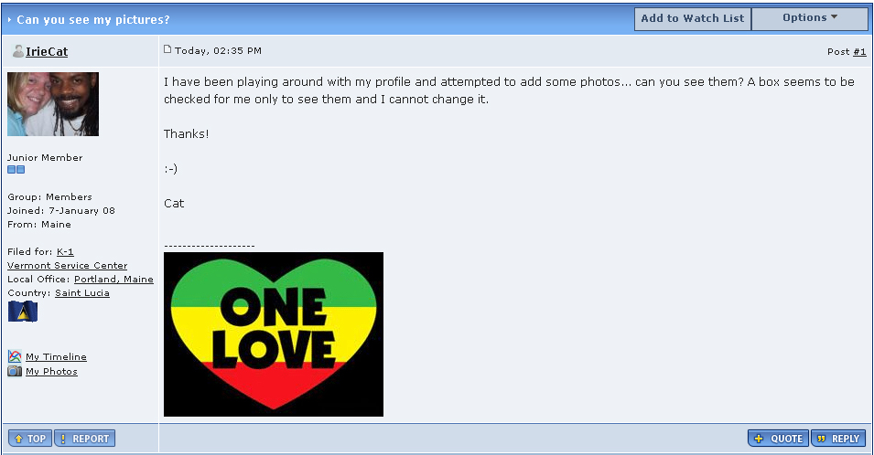
Task: Add this thread to Watch List
Action: 692,18
